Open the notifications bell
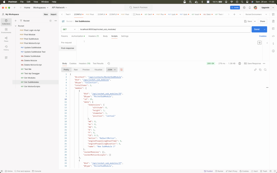This screenshot has width=277, height=173. (250, 8)
